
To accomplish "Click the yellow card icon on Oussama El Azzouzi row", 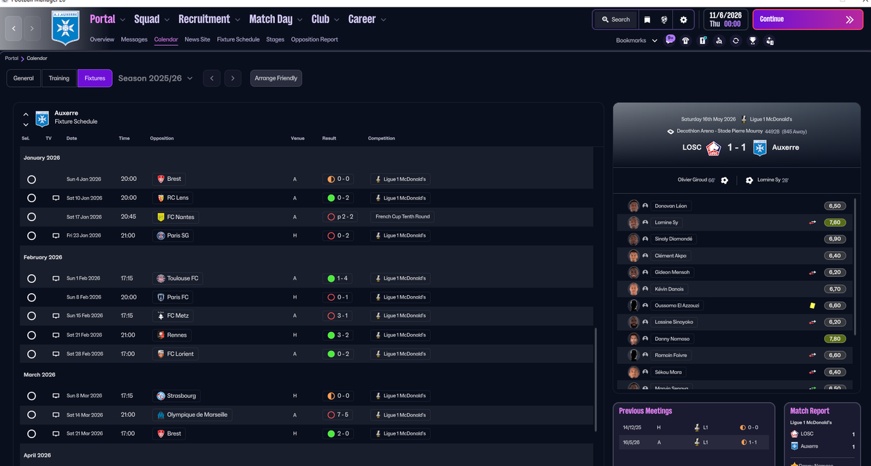I will point(812,305).
